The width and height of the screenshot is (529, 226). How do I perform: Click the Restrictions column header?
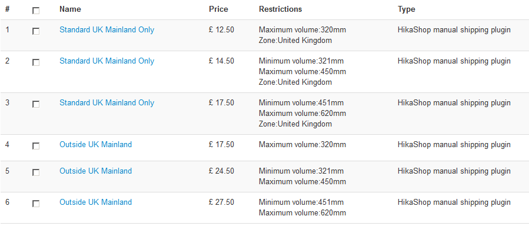point(280,9)
